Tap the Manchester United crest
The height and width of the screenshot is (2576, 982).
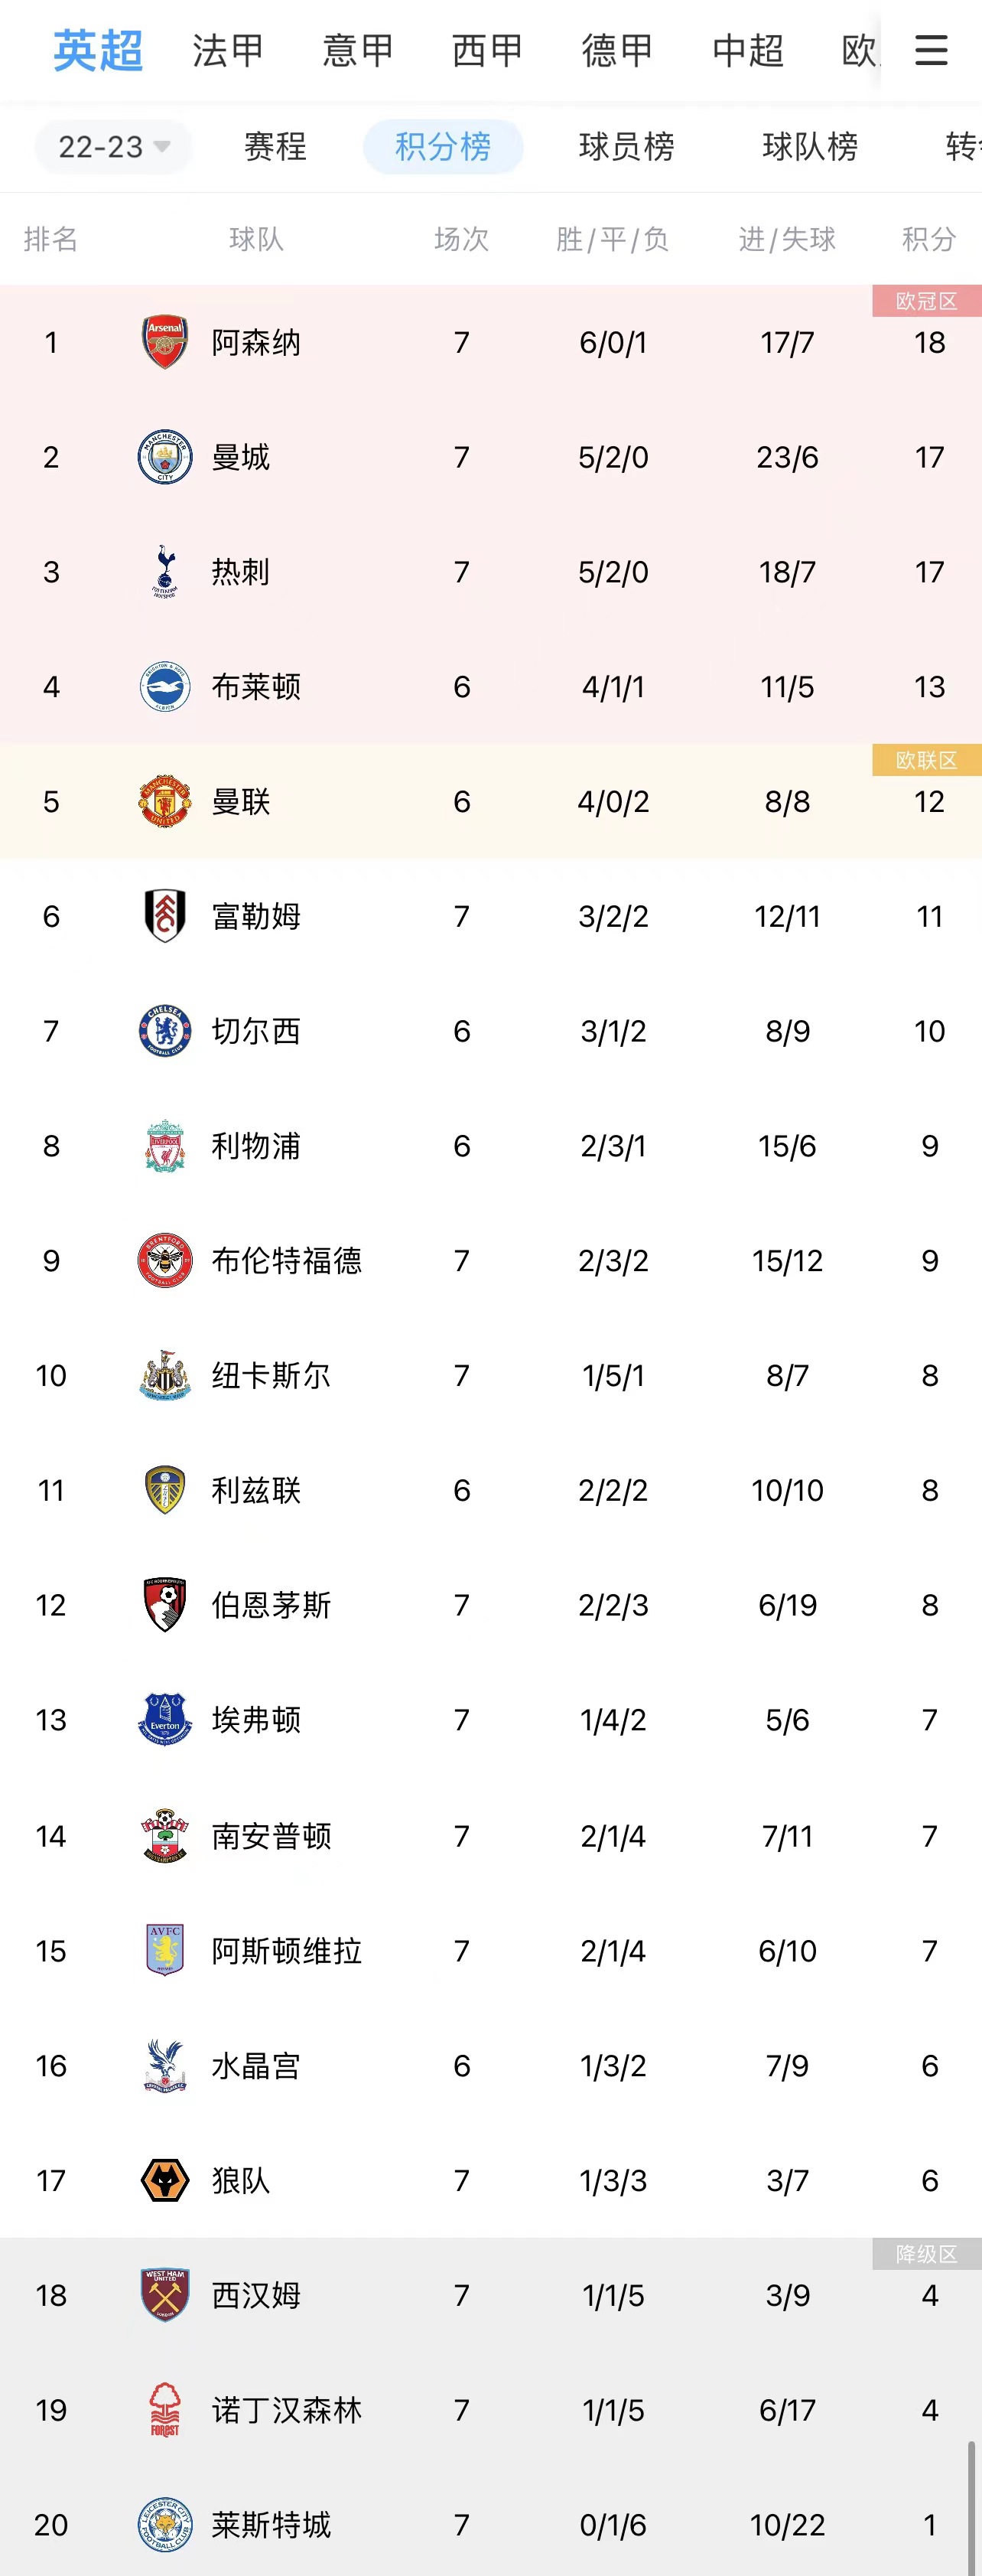point(165,801)
